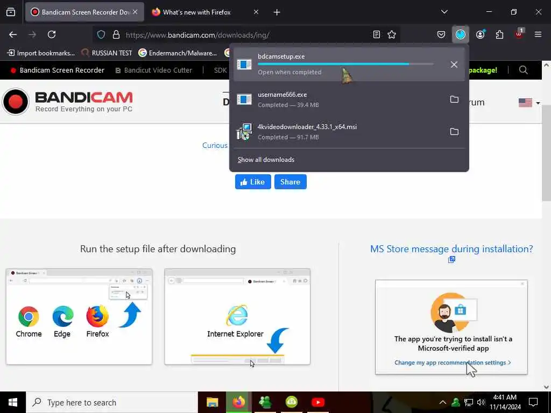The image size is (551, 413).
Task: Open the SDK nav item
Action: tap(220, 70)
